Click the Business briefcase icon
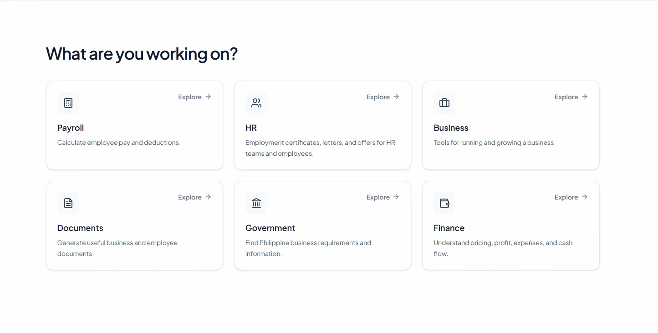The width and height of the screenshot is (658, 333). [444, 103]
